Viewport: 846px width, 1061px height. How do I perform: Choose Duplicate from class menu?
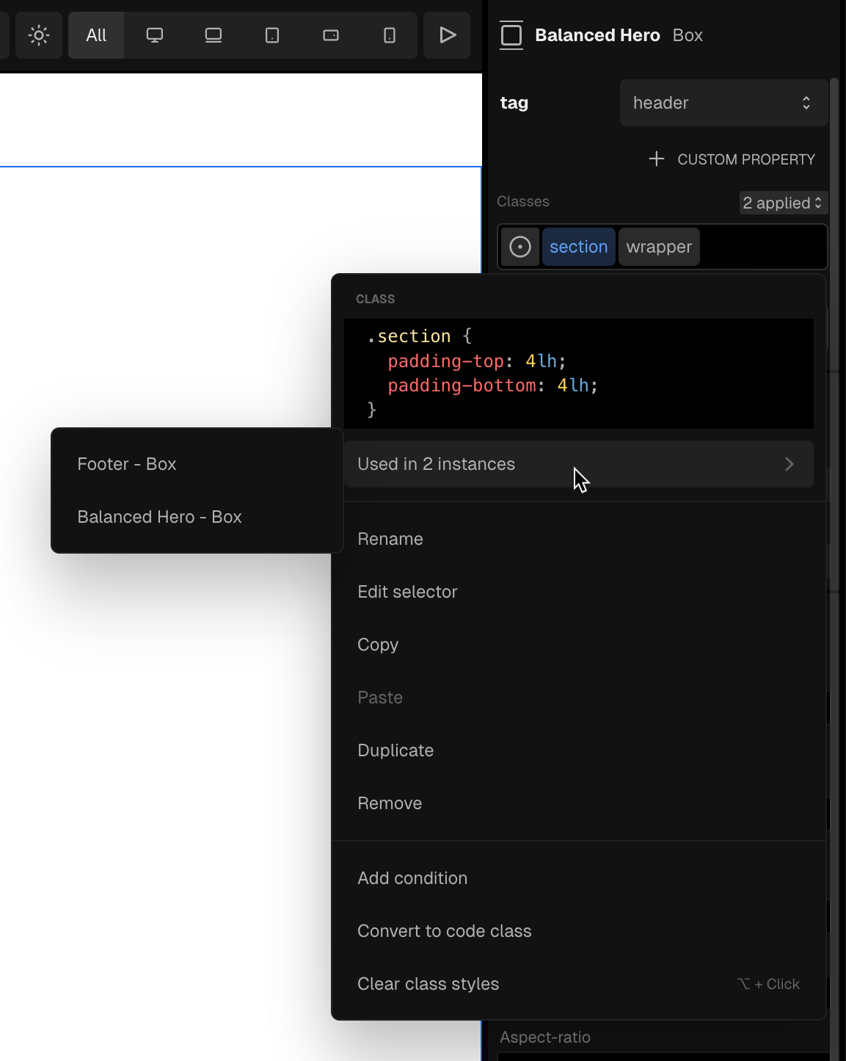click(579, 750)
